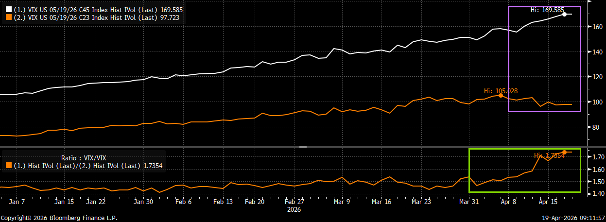Screen dimensions: 606x222
Task: Click the 'Apr 8' date label
Action: (x=508, y=202)
